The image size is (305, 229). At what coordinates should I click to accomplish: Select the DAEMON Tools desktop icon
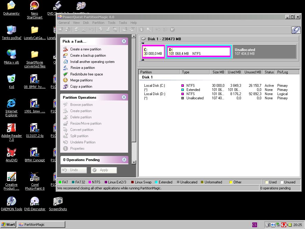coord(12,203)
